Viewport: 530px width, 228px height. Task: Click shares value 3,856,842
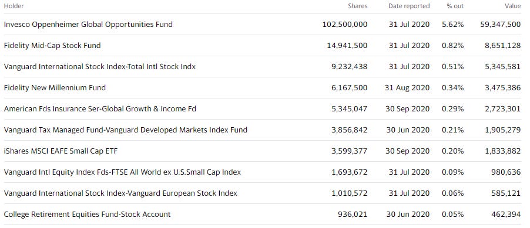pyautogui.click(x=349, y=130)
